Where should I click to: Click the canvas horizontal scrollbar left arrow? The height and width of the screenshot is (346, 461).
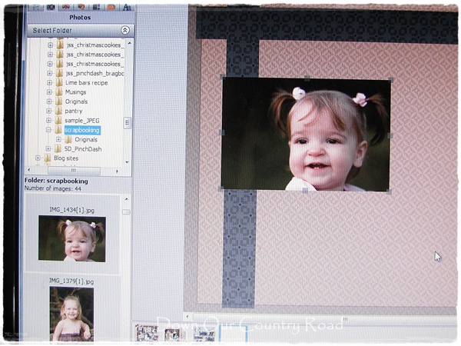point(187,317)
